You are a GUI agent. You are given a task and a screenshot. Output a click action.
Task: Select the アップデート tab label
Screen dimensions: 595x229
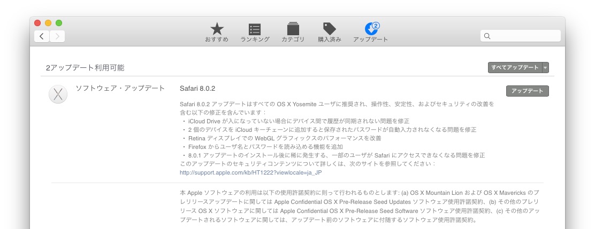371,40
